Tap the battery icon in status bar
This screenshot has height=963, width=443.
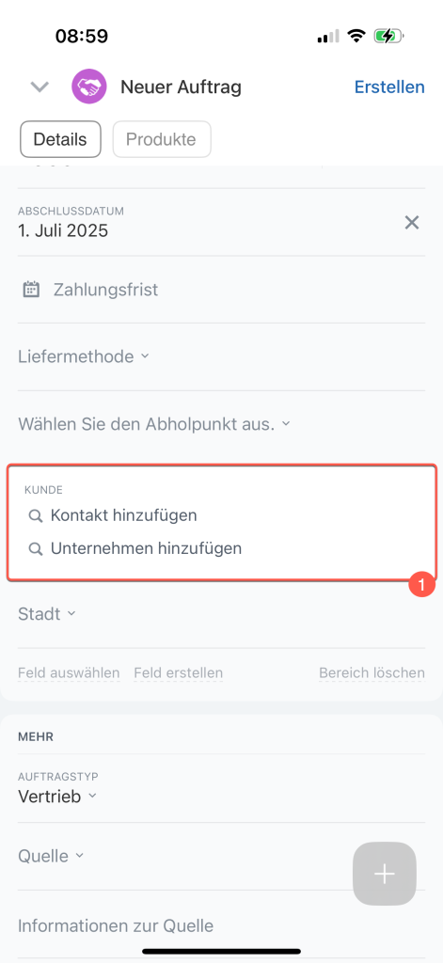388,37
